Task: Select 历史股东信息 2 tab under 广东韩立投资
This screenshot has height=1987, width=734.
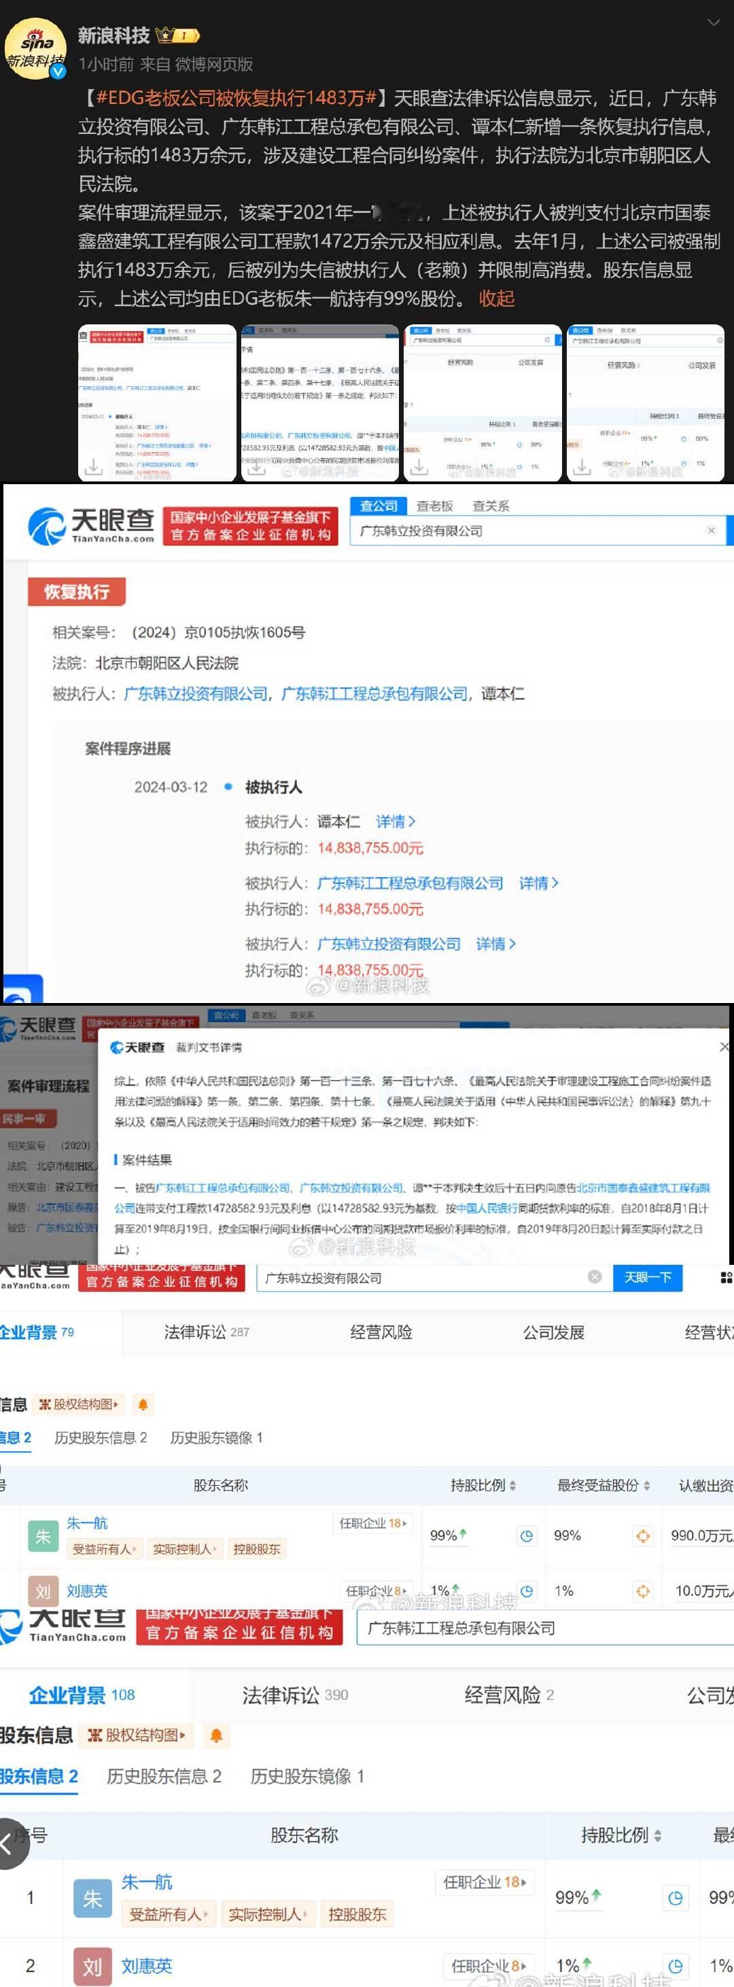Action: [100, 1438]
